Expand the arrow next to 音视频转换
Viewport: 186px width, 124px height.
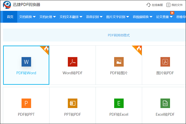151,17
